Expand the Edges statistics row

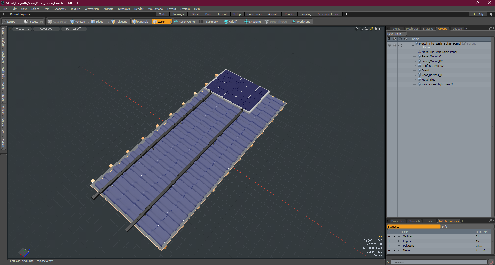(399, 241)
